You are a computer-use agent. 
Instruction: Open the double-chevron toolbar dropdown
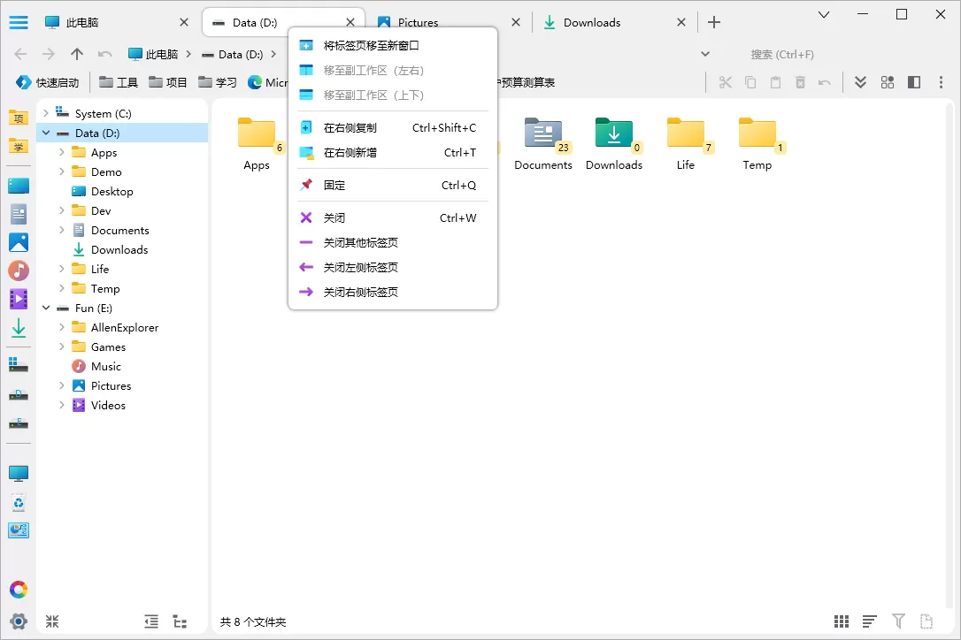pyautogui.click(x=859, y=81)
